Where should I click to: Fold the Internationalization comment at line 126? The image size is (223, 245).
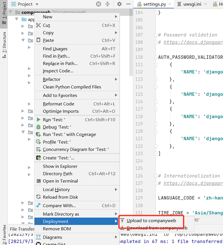pyautogui.click(x=156, y=176)
